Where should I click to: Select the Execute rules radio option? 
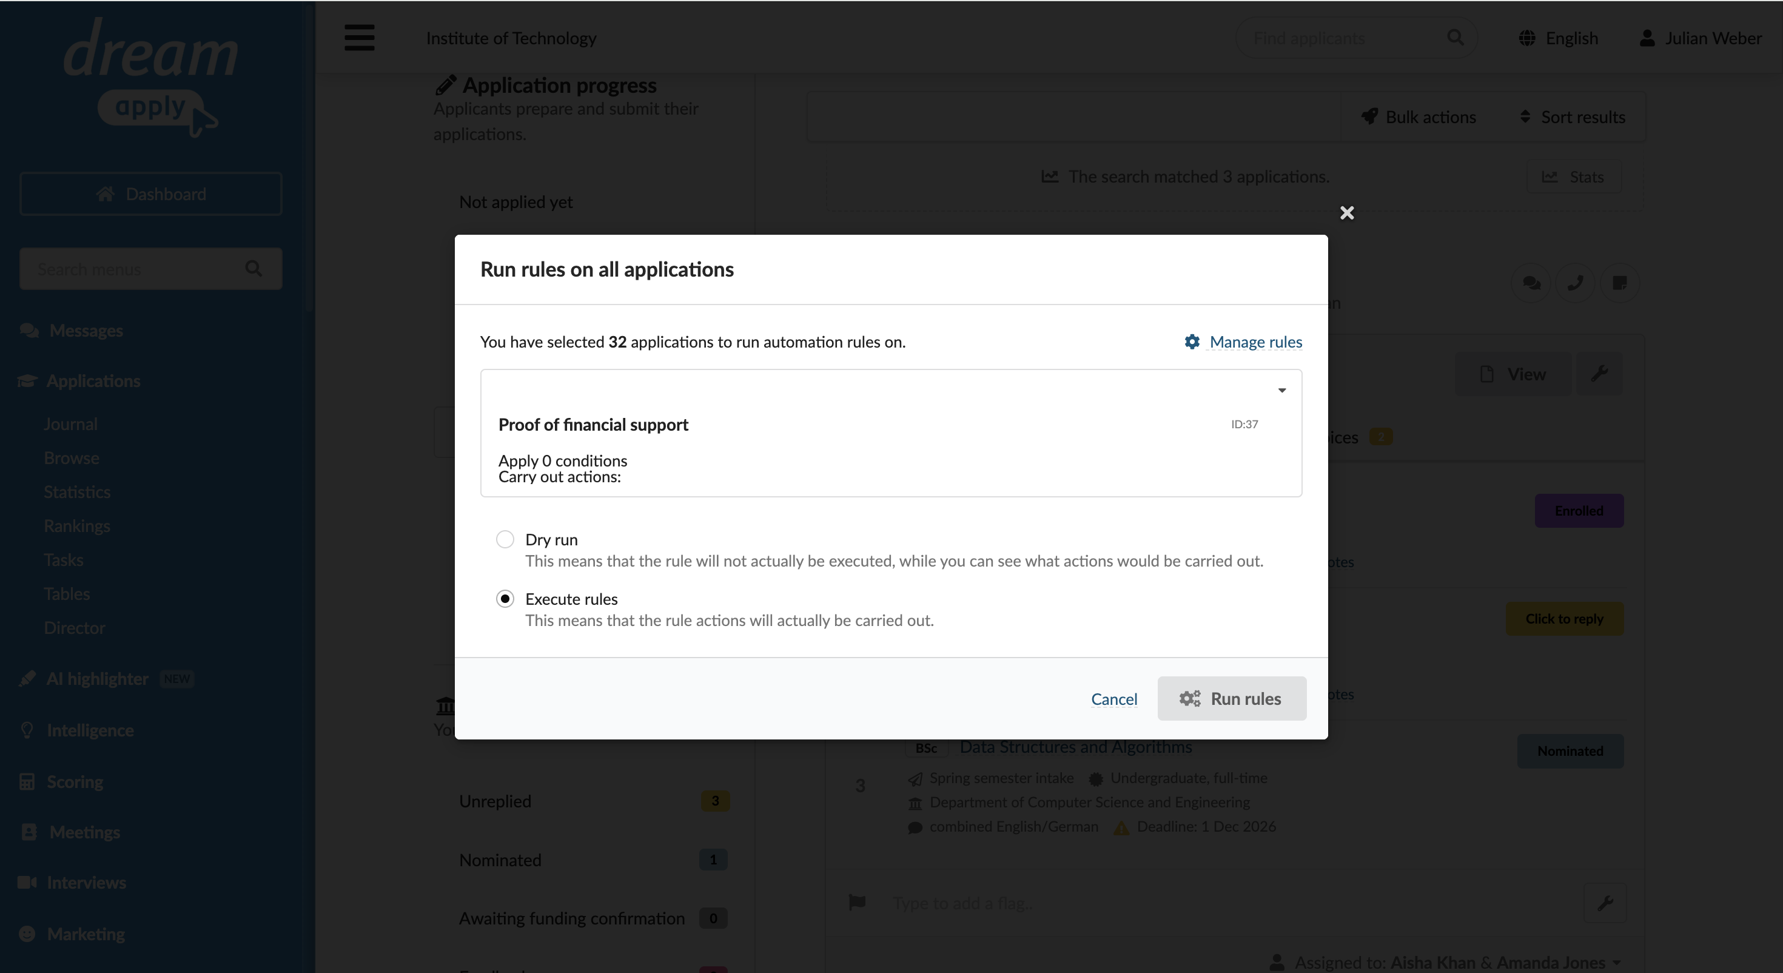(505, 598)
